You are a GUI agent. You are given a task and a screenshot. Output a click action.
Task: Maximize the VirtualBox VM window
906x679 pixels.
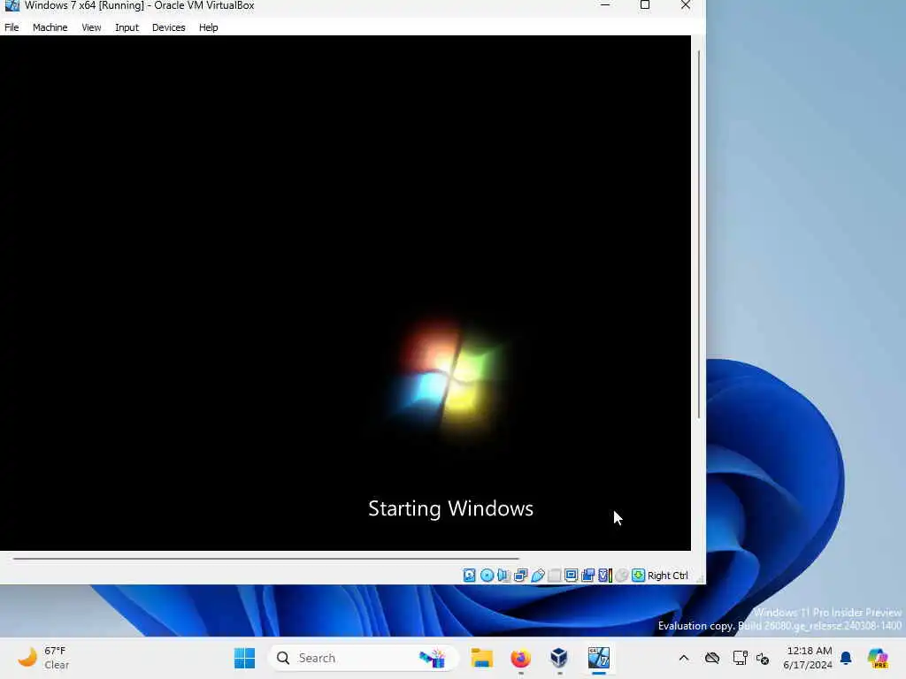point(645,5)
